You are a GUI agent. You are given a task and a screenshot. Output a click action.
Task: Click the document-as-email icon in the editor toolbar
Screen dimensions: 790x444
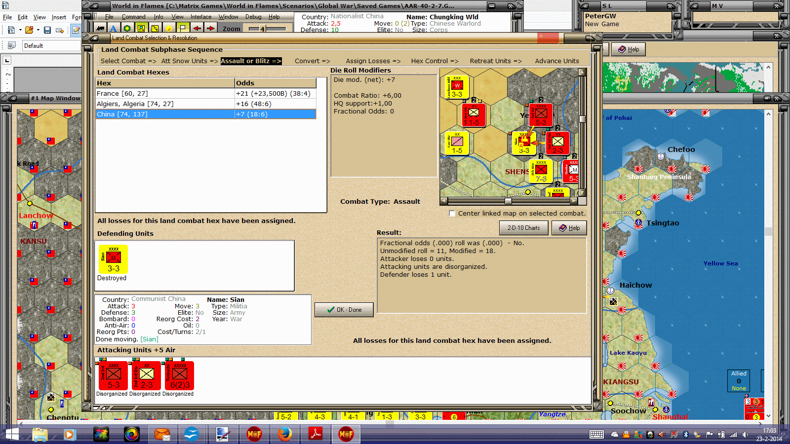60,30
